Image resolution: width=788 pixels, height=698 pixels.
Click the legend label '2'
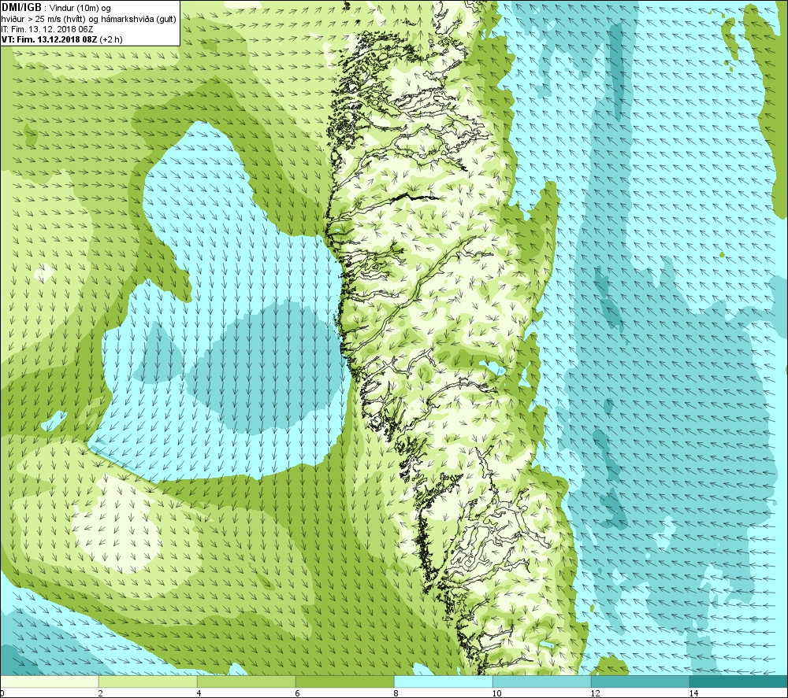tap(101, 693)
